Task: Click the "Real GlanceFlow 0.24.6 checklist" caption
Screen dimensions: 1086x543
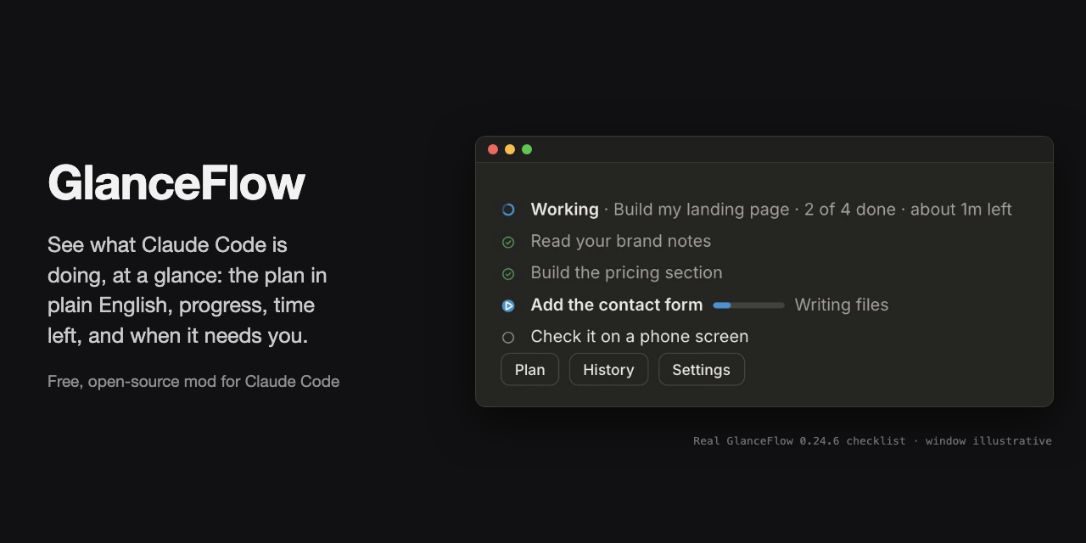Action: click(799, 441)
